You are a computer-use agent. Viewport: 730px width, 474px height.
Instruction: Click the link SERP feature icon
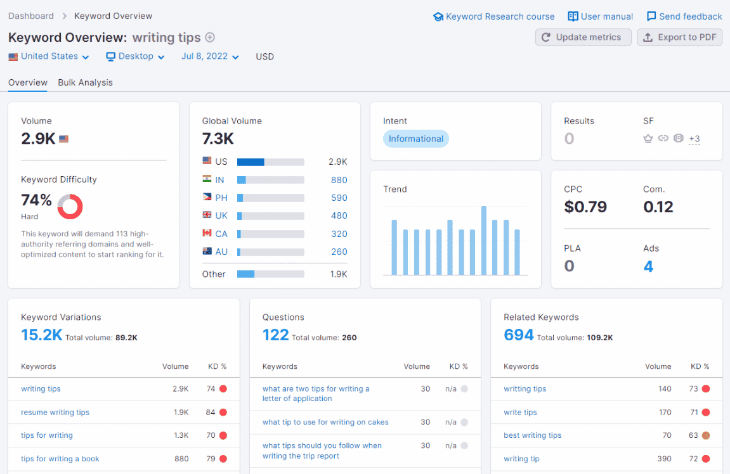(663, 138)
